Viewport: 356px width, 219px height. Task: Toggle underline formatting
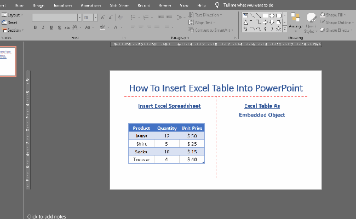click(51, 27)
